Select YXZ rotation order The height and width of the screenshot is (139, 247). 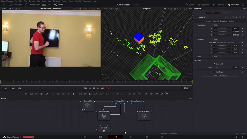coord(221,43)
